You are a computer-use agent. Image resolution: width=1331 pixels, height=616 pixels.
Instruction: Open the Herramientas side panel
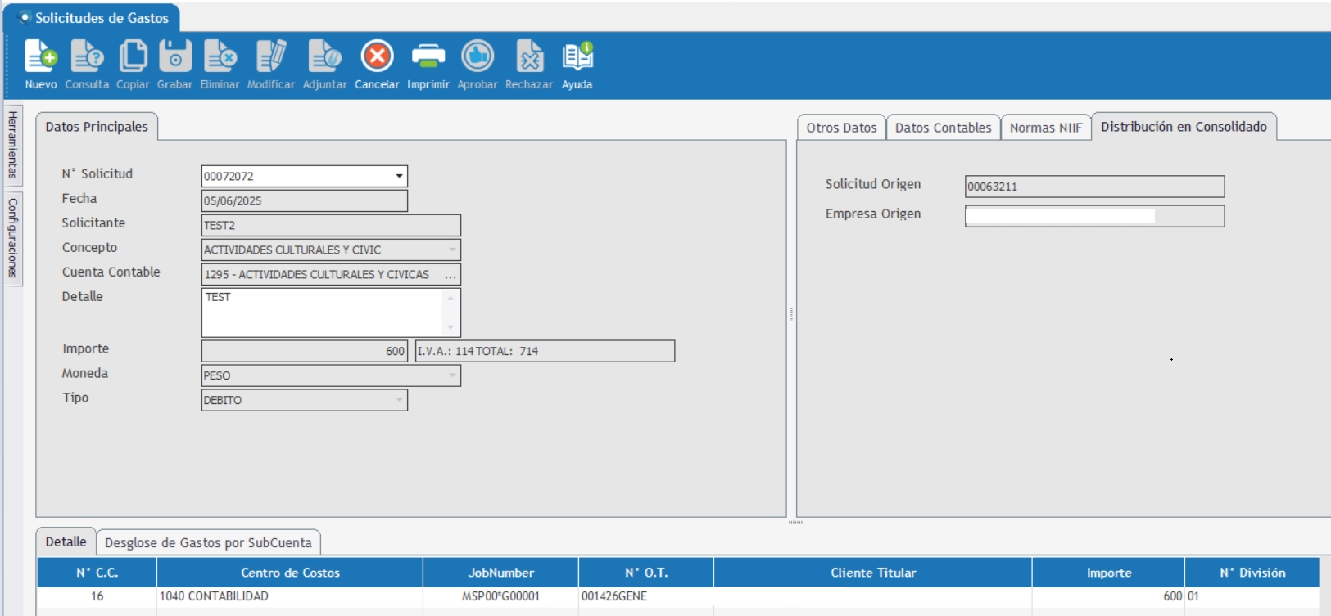pyautogui.click(x=12, y=145)
